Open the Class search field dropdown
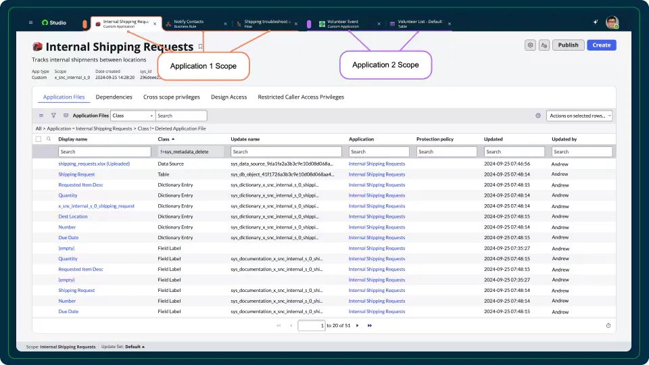The width and height of the screenshot is (649, 365). 133,116
